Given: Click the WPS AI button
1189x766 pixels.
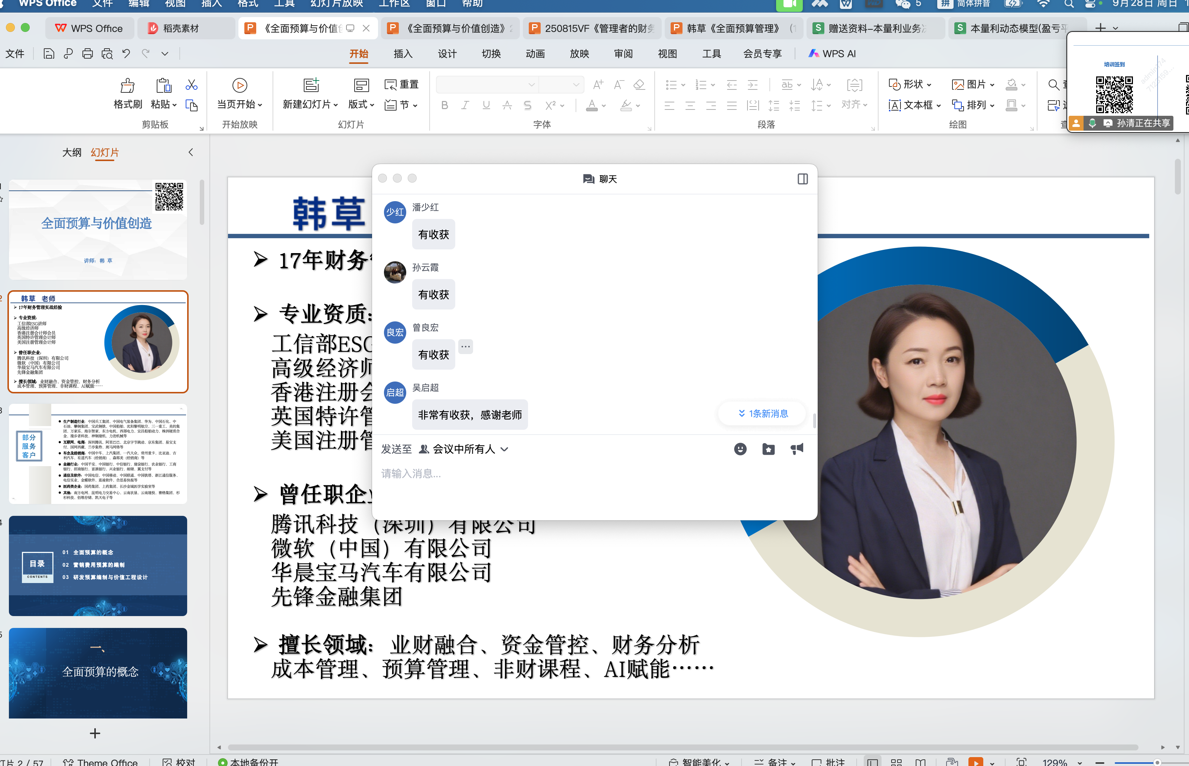Looking at the screenshot, I should point(832,54).
